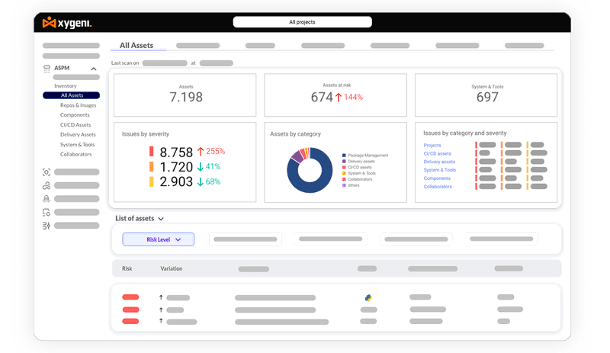Image resolution: width=610 pixels, height=353 pixels.
Task: Click the sliders icon at sidebar bottom
Action: click(47, 226)
